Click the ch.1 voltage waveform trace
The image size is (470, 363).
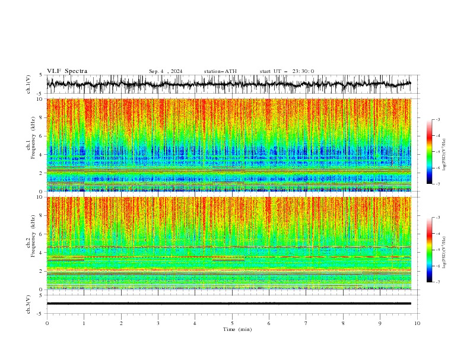[228, 84]
